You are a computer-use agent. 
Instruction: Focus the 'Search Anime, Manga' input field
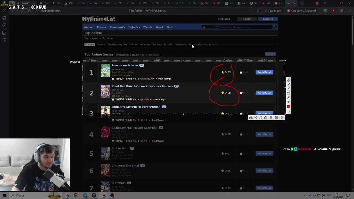pyautogui.click(x=245, y=27)
